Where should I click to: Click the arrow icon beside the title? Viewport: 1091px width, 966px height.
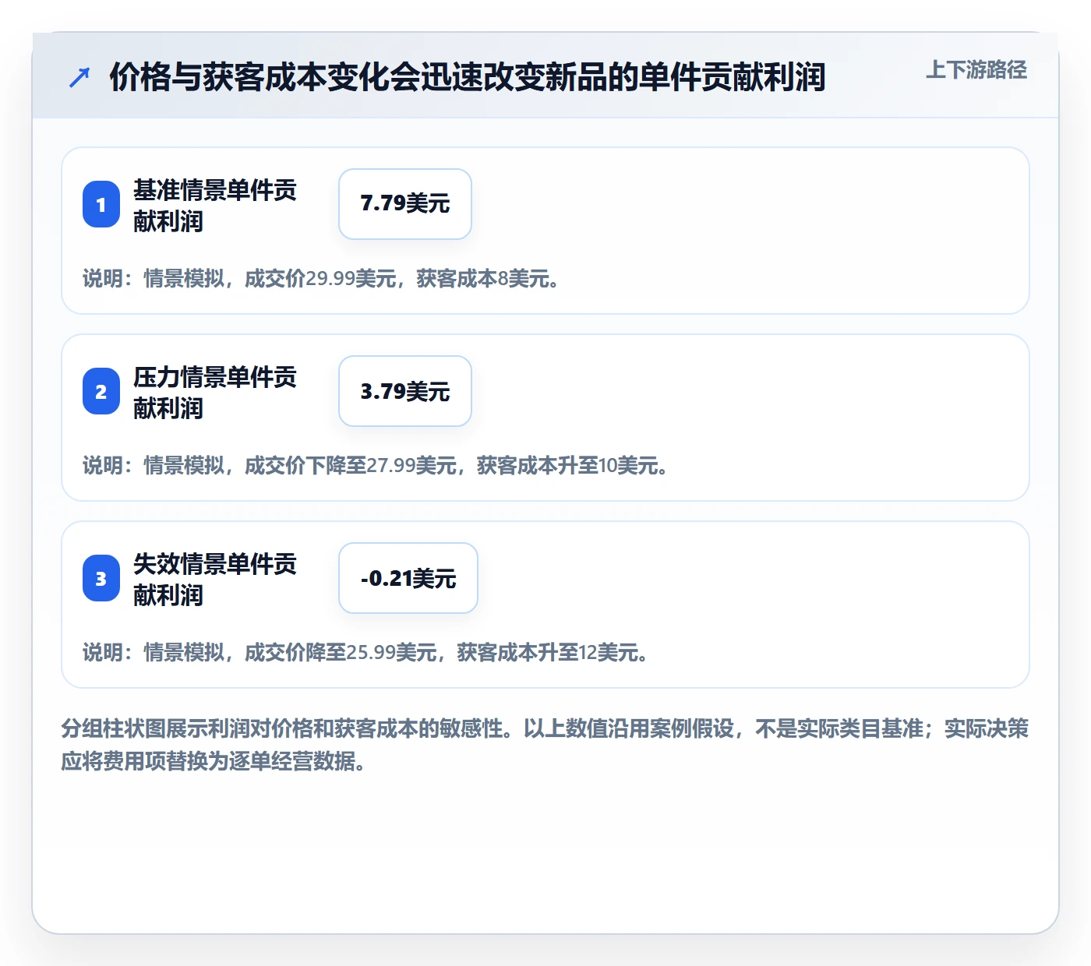tap(79, 77)
